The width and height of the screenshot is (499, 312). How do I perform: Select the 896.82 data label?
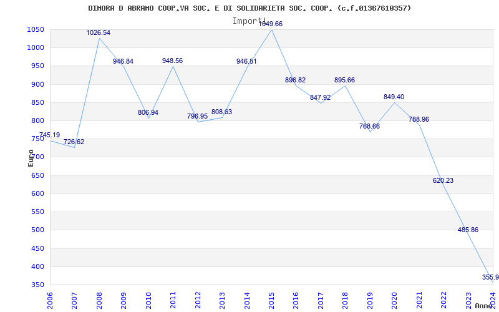(295, 80)
